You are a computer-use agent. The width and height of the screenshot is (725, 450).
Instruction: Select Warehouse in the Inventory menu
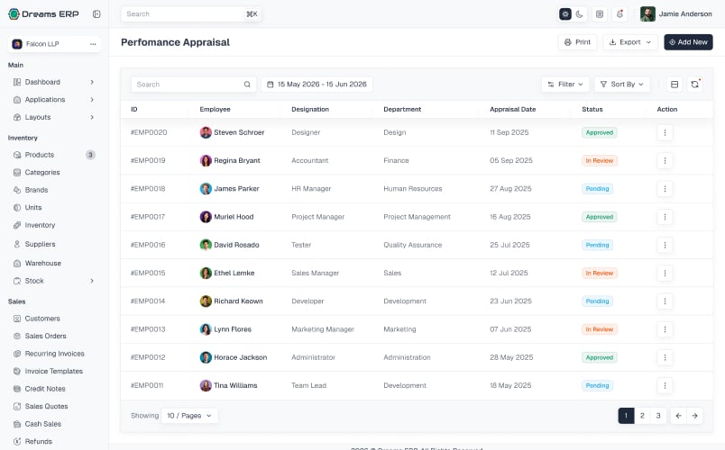pos(42,263)
